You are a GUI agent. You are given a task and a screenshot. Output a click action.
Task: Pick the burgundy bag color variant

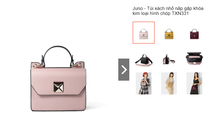194,34
